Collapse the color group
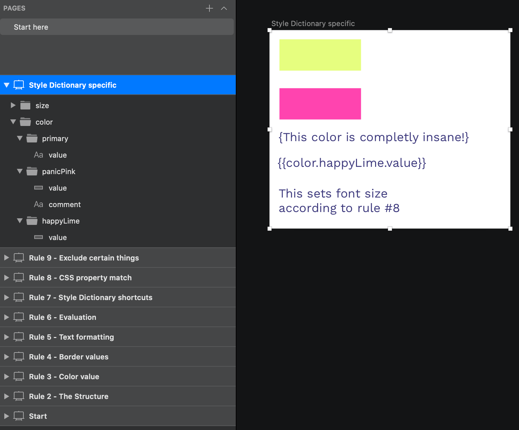 (13, 122)
